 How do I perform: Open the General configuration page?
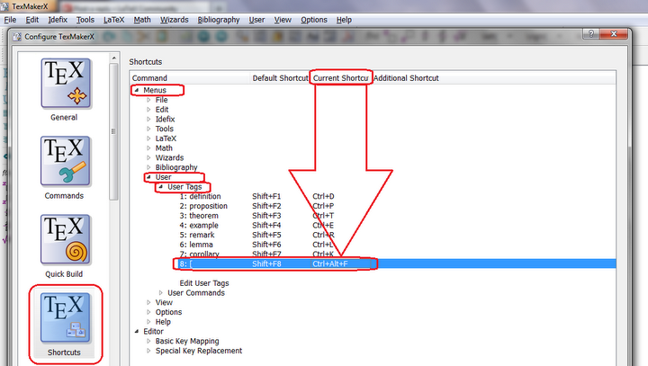[x=66, y=90]
